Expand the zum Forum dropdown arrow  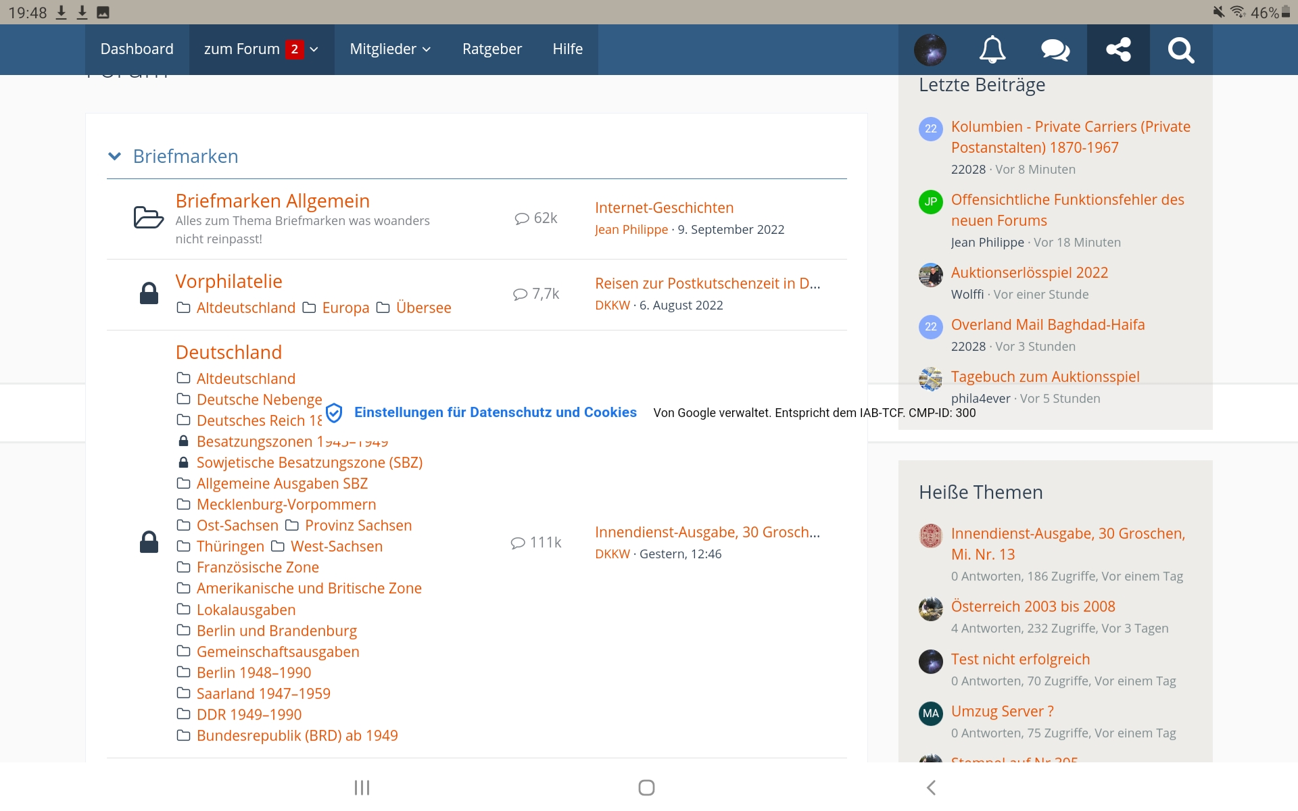314,49
